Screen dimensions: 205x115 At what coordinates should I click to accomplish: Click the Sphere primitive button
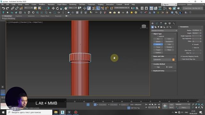pos(158,42)
